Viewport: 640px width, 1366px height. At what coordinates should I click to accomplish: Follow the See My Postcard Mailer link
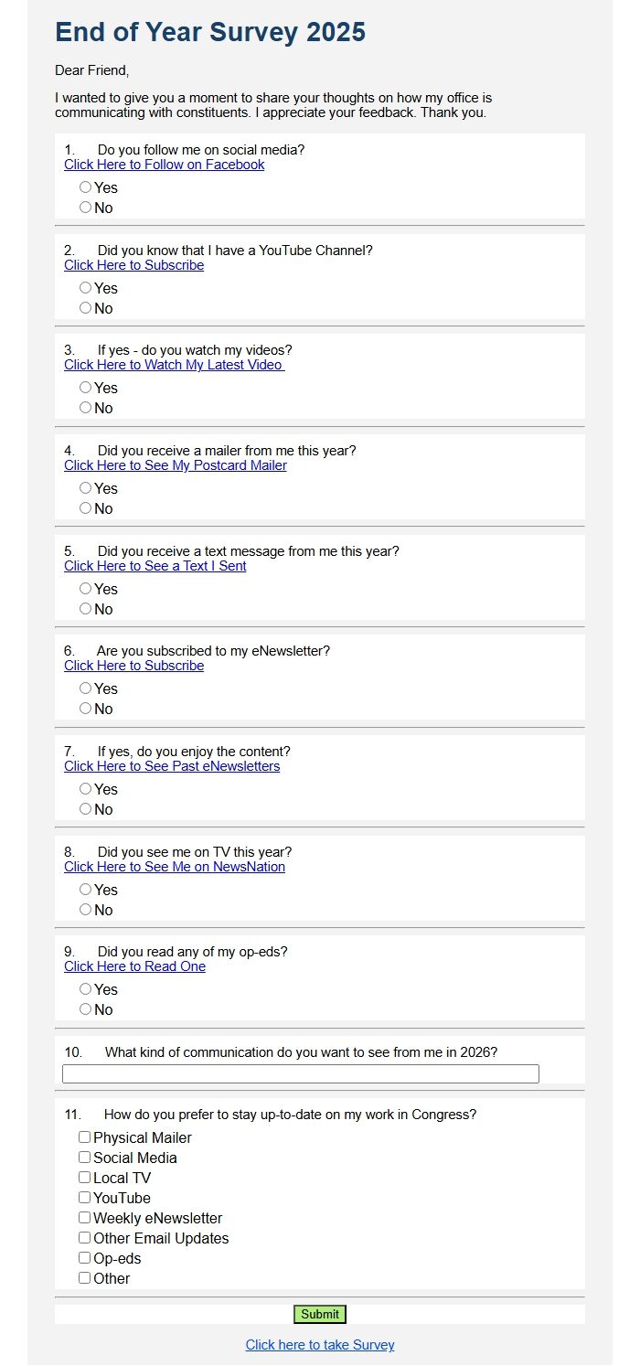pos(175,465)
